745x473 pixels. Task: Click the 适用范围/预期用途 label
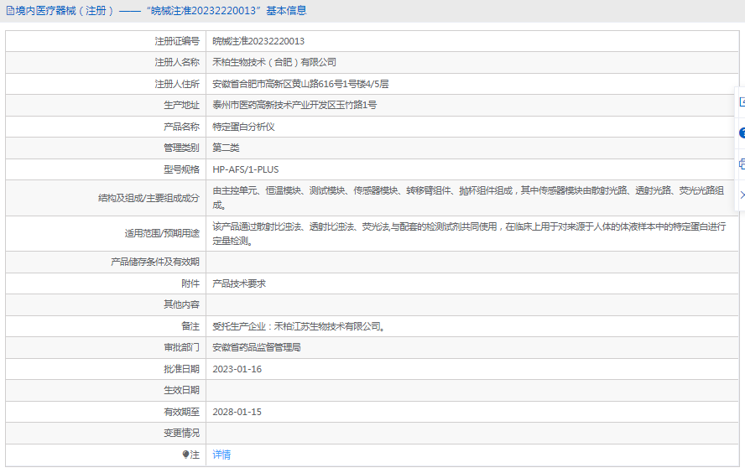pos(162,233)
